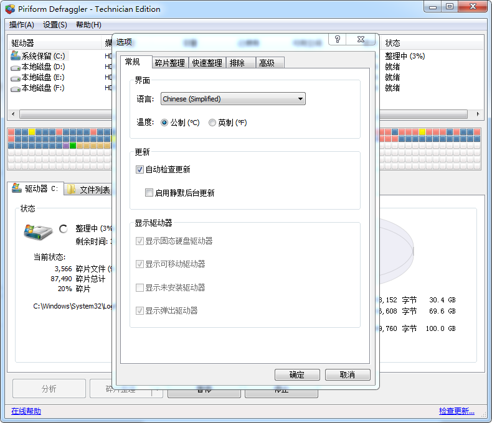Toggle 显示固态硬盘驱动器 checkbox

click(140, 241)
